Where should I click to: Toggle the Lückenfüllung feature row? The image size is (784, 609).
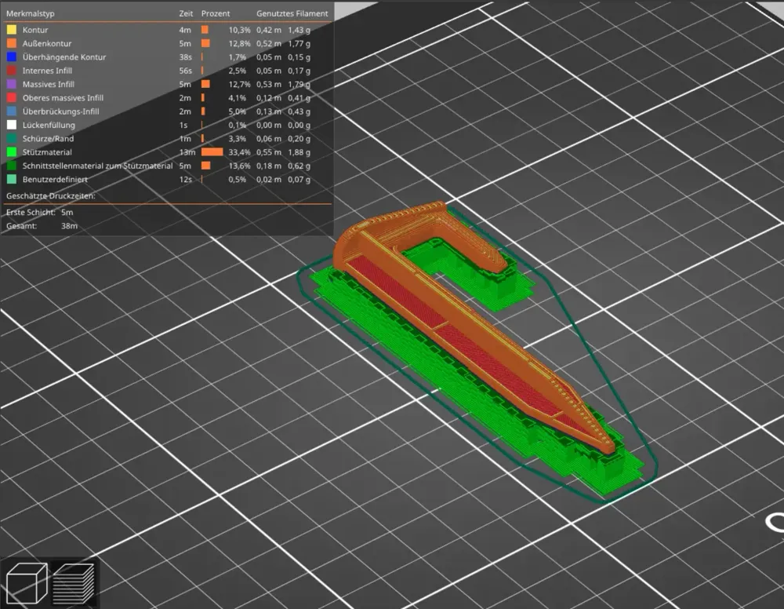(11, 125)
